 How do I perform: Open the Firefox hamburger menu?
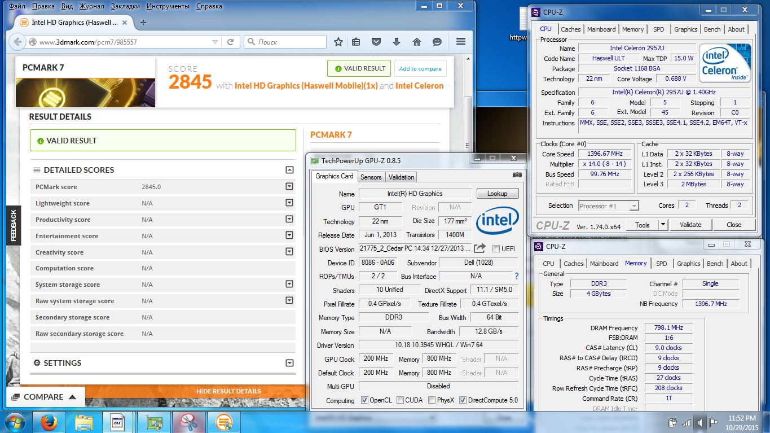(461, 42)
